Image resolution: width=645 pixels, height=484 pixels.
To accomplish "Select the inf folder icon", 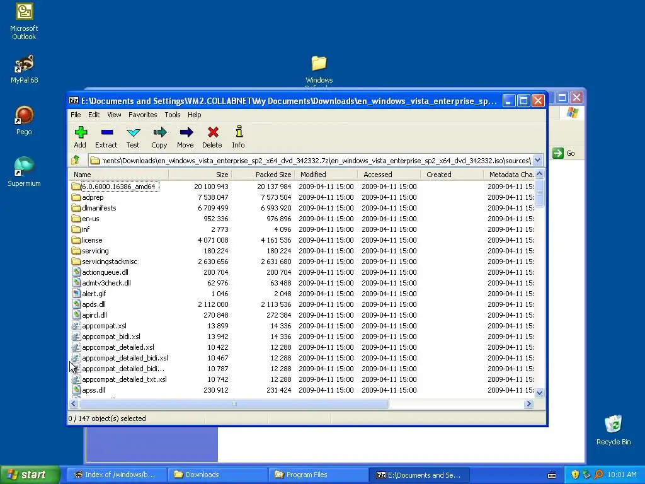I will tap(76, 229).
